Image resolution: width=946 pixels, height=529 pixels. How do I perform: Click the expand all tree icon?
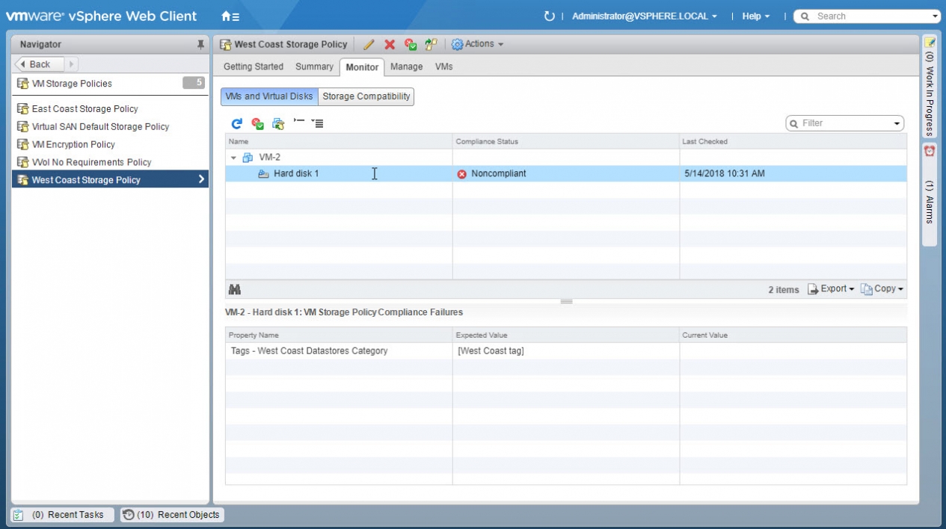(317, 123)
